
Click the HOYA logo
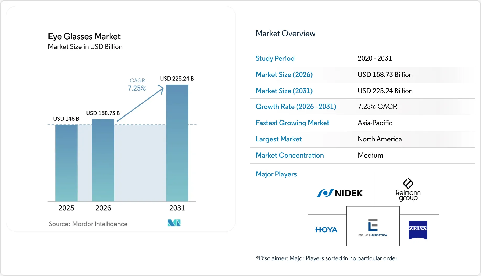[x=326, y=230]
